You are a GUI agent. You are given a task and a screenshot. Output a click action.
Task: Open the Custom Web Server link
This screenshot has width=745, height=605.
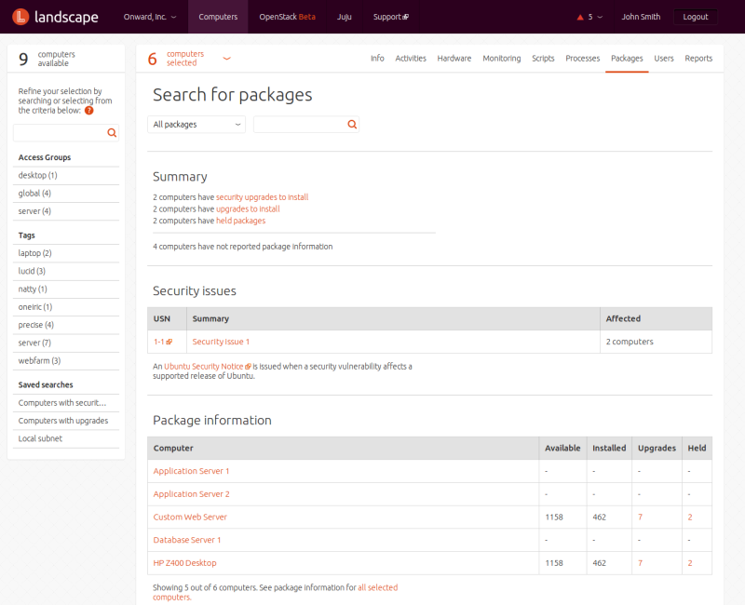point(190,517)
